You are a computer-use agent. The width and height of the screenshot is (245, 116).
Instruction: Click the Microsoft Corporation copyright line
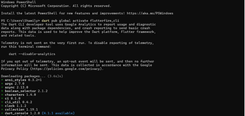pyautogui.click(x=56, y=6)
